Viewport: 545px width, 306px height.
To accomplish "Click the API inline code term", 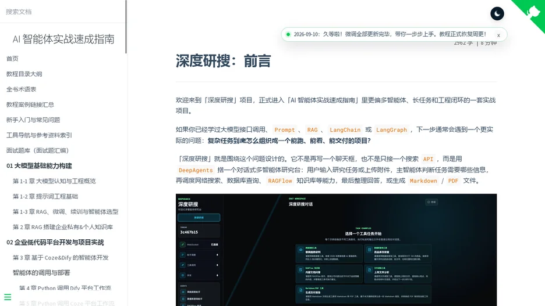I will coord(428,159).
